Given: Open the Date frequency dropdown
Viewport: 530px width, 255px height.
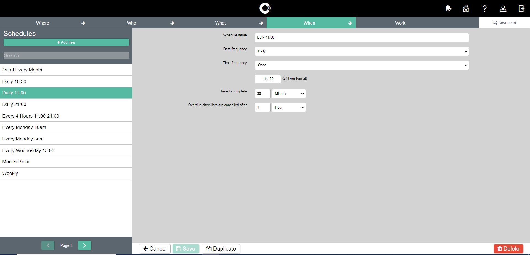Looking at the screenshot, I should [x=362, y=51].
